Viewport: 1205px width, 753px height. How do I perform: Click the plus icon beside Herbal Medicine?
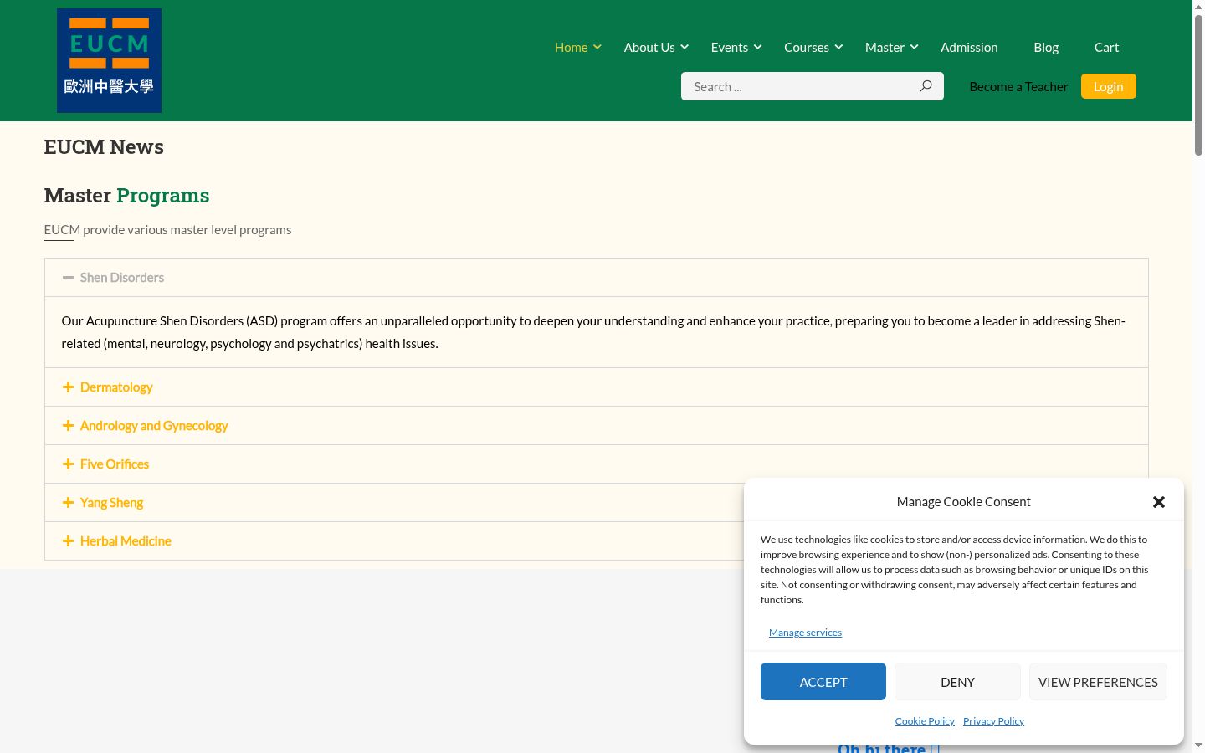(x=68, y=541)
